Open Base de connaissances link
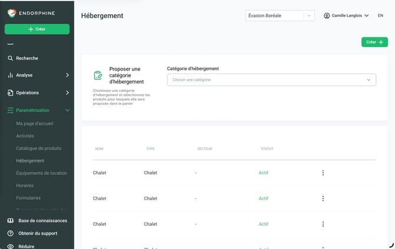Screen dimensions: 395x249 42,221
